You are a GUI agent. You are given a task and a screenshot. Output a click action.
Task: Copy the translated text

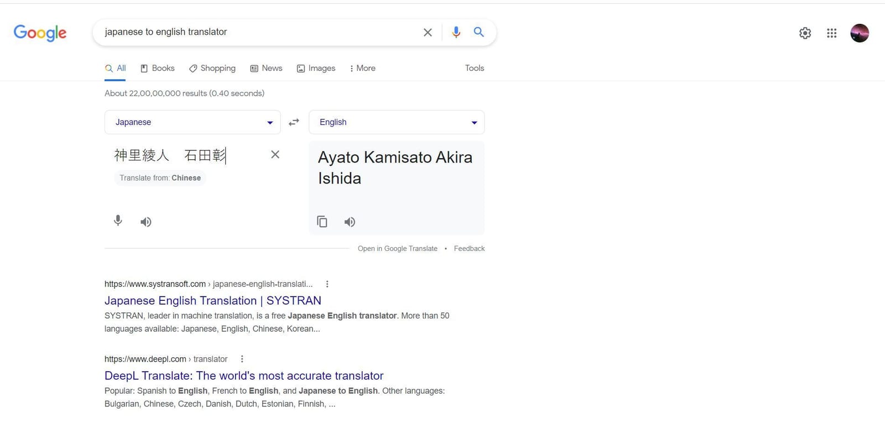pos(322,221)
